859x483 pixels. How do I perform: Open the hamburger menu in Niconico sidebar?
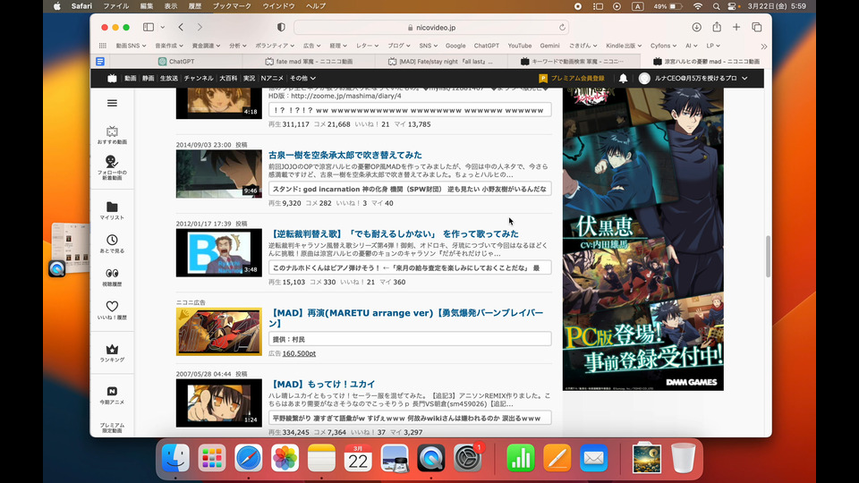click(113, 103)
